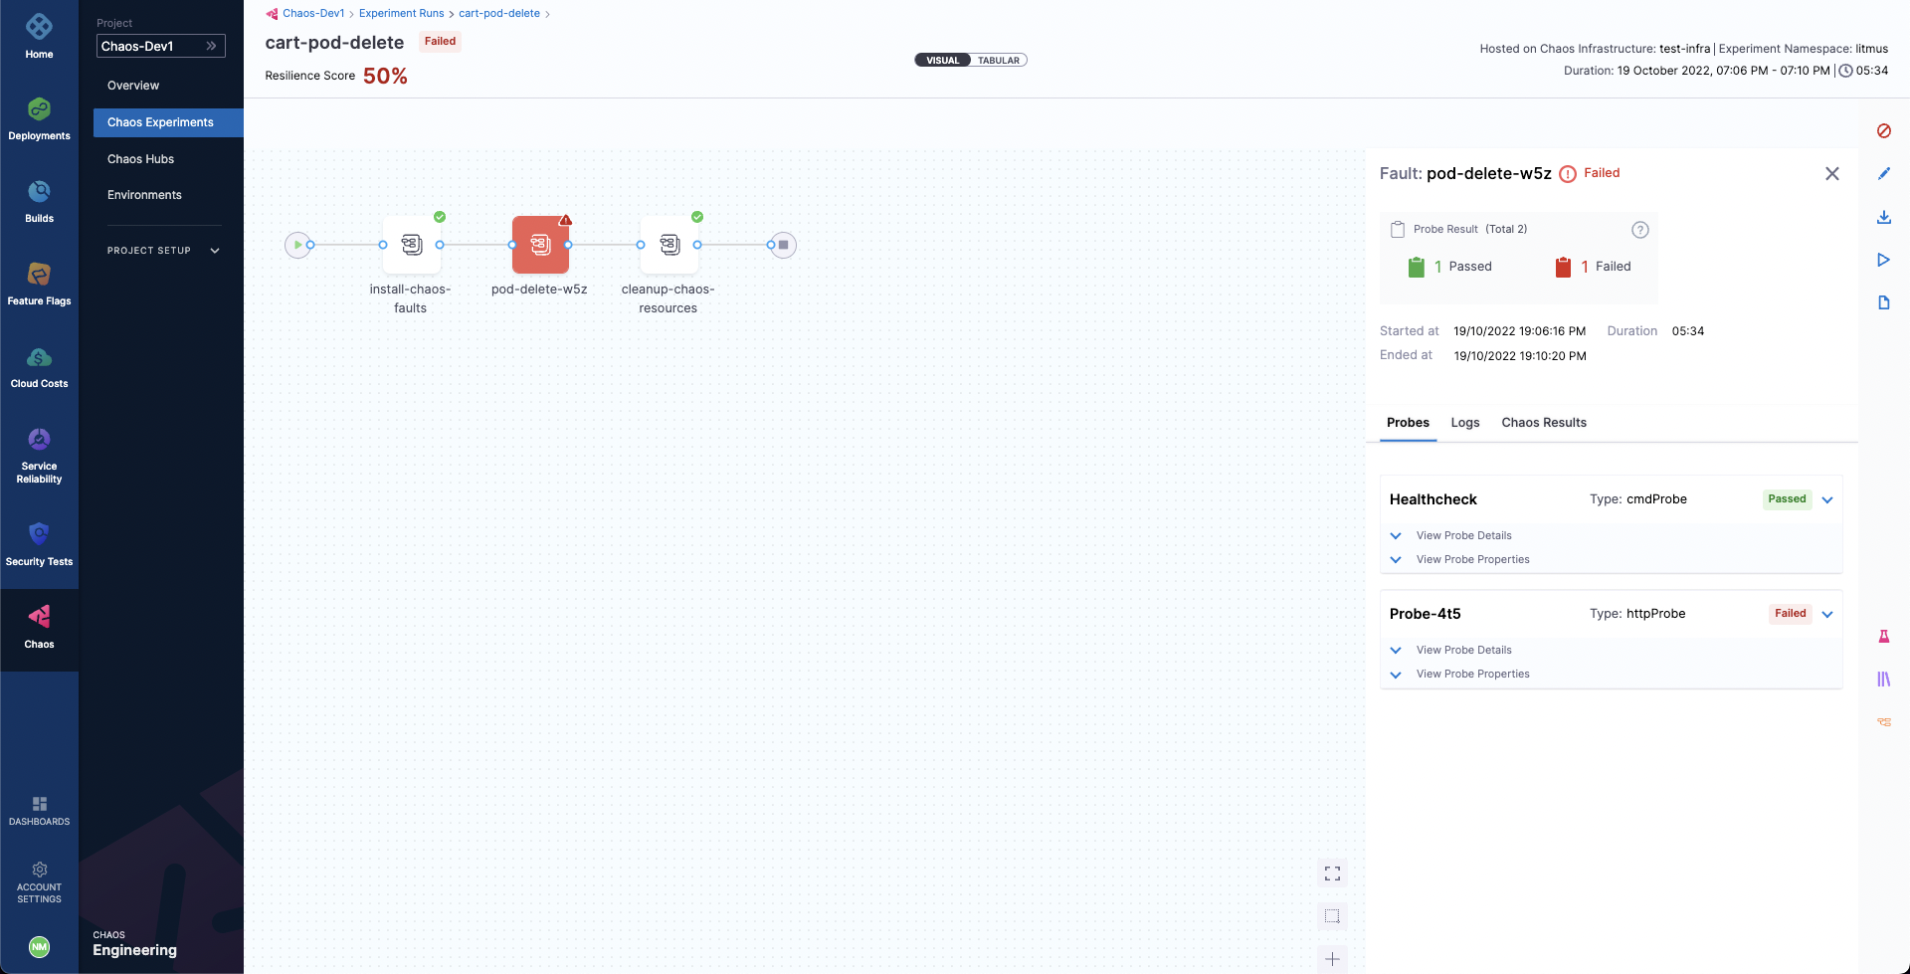1910x974 pixels.
Task: Click the Feature Flags module icon
Action: point(39,283)
